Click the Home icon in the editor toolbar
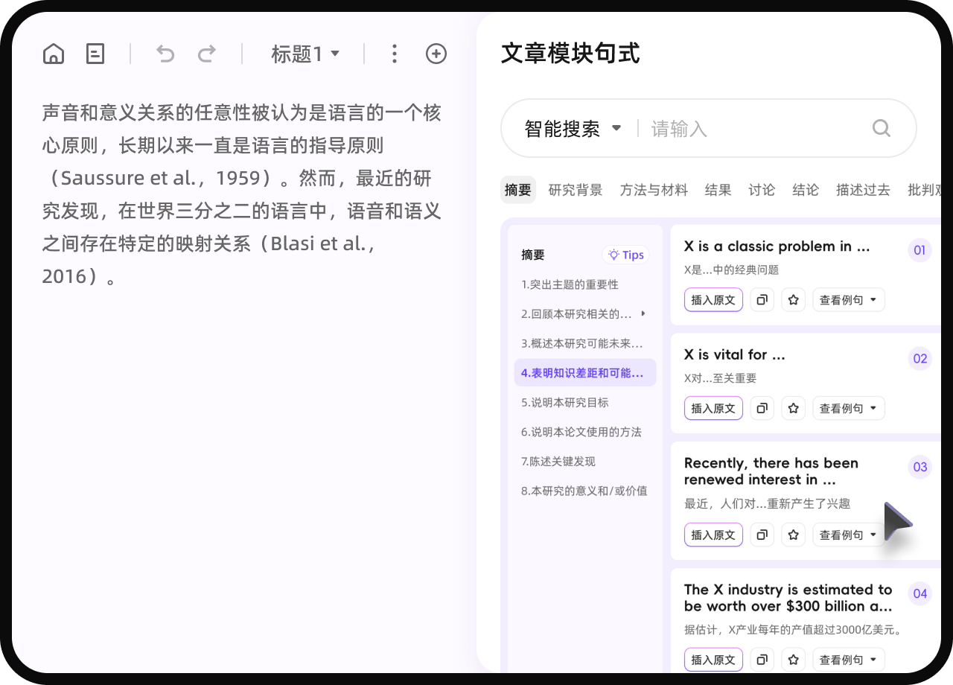Viewport: 953px width, 685px height. 53,53
